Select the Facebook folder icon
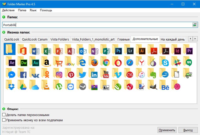 pos(22,73)
